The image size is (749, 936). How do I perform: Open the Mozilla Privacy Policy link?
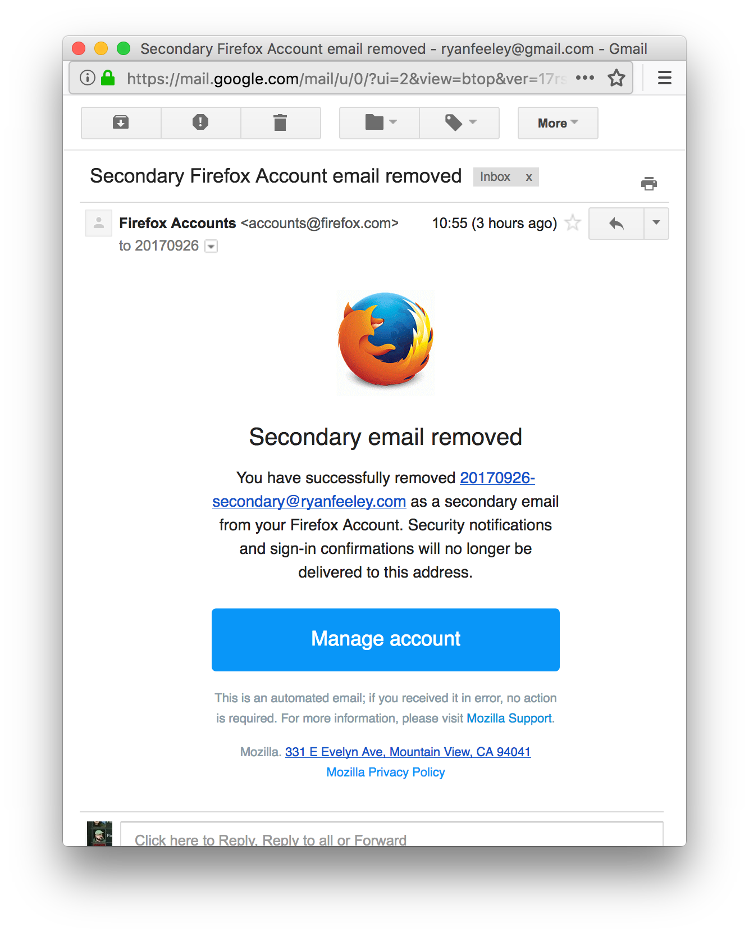click(x=386, y=772)
